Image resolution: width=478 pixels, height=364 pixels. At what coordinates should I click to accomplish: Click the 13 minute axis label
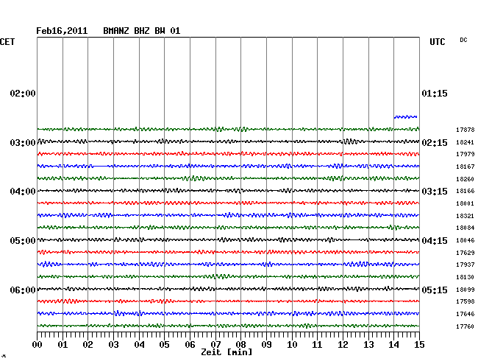tap(368, 345)
